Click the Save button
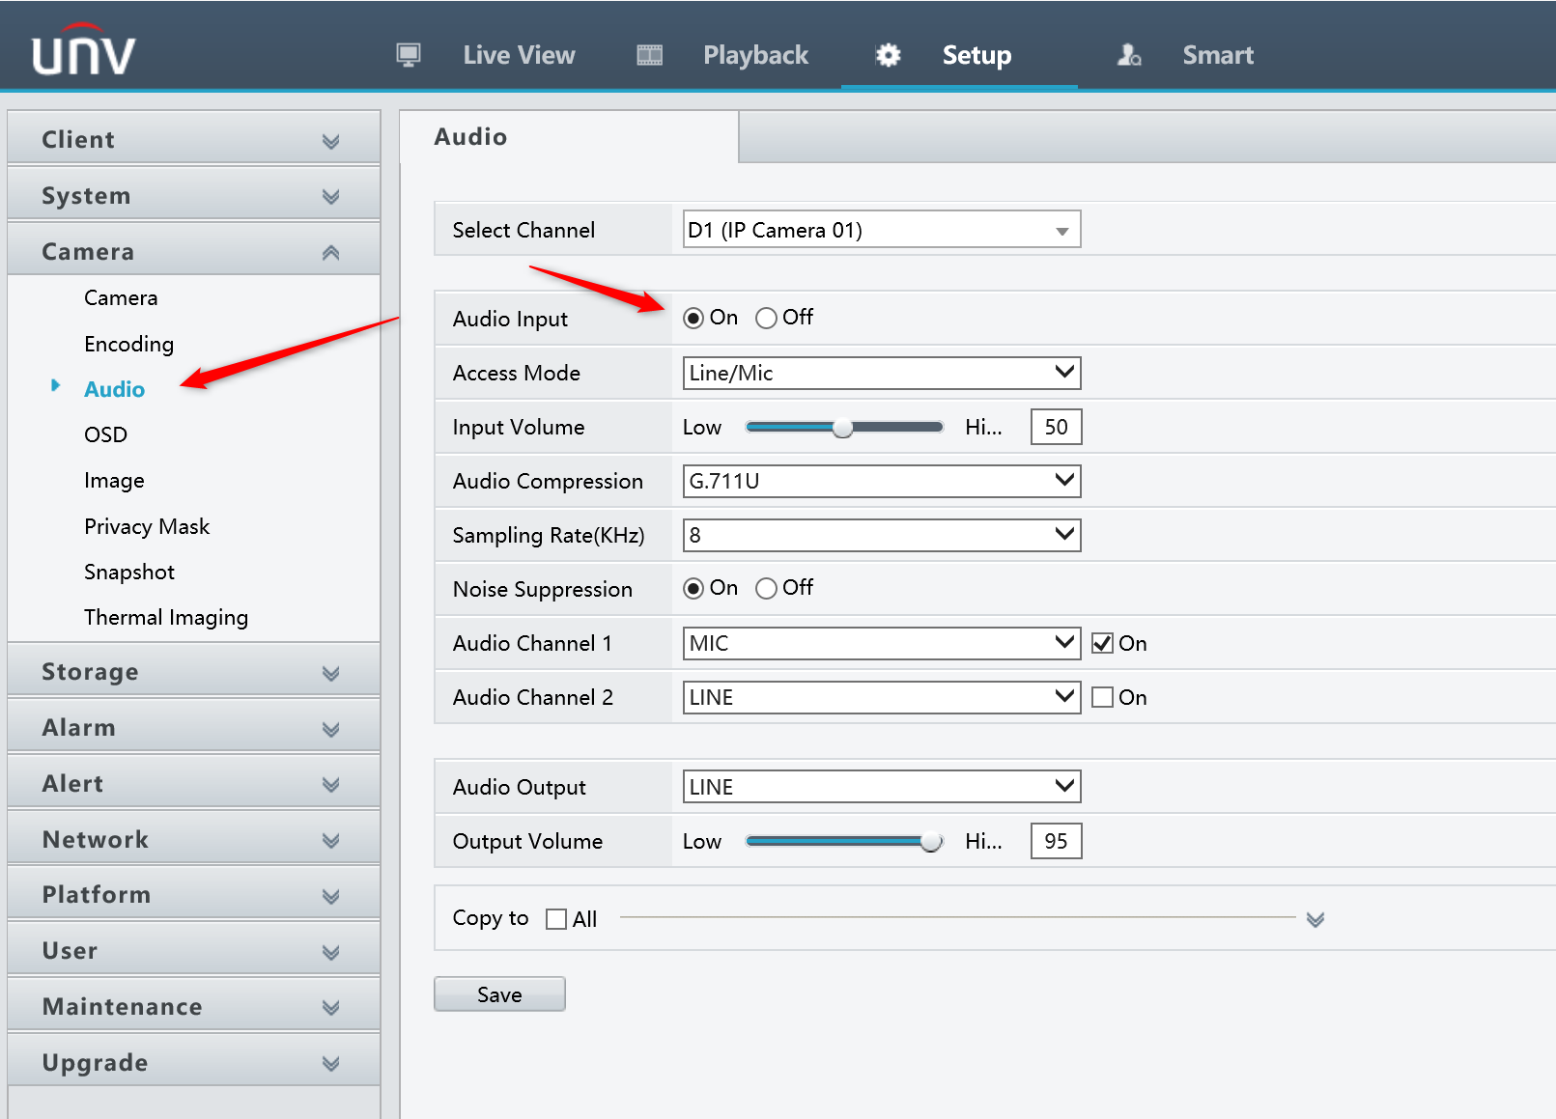 [499, 993]
